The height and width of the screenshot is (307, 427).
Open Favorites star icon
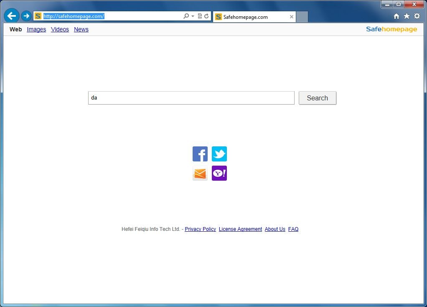407,16
